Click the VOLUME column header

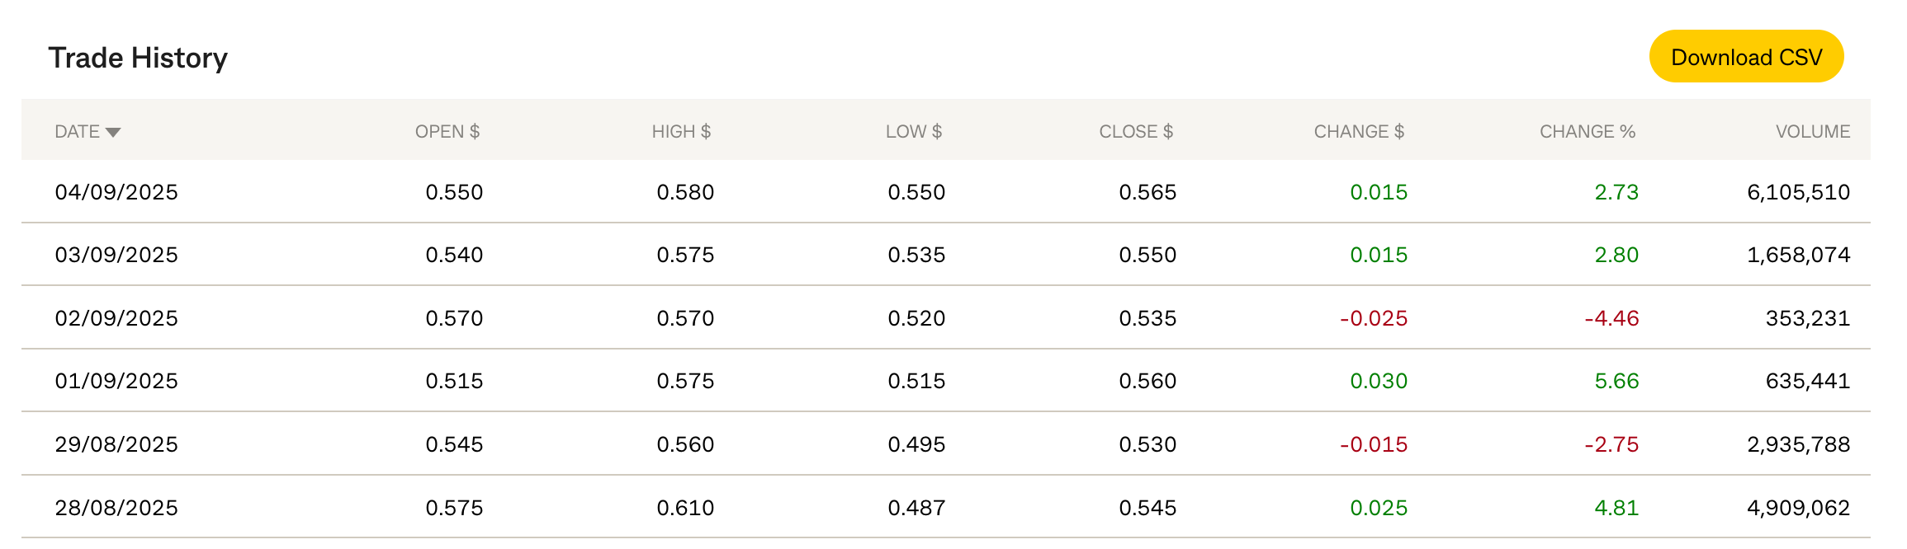(x=1812, y=132)
